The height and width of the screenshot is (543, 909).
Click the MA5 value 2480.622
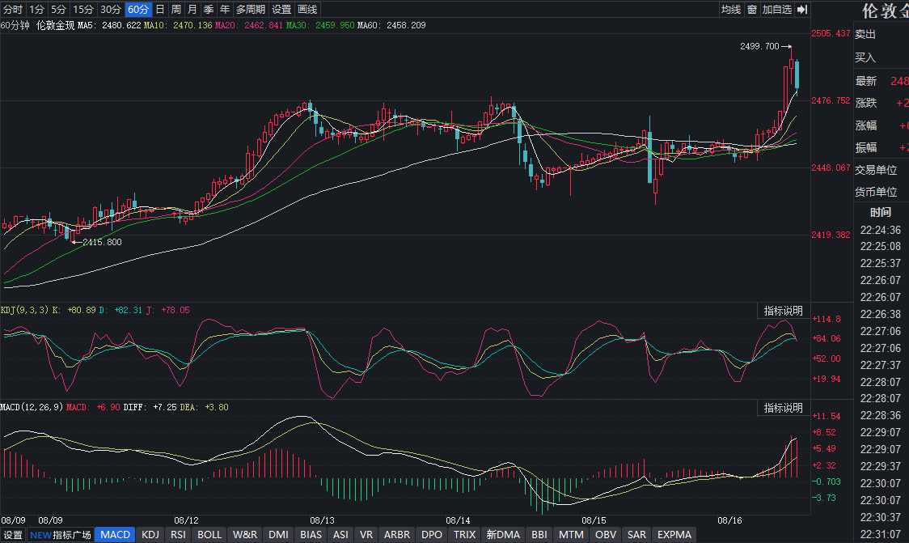click(x=121, y=26)
